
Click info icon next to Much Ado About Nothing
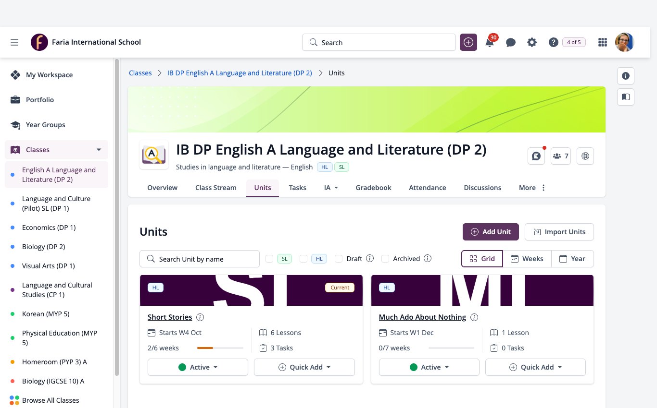pyautogui.click(x=474, y=317)
